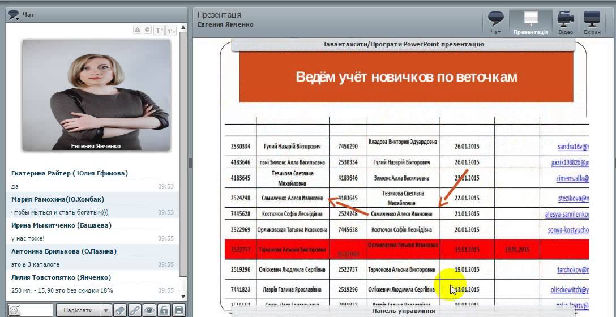Click sender name Ирина Мыкитченко (Башаева)
Screen dimensions: 616x317
click(61, 225)
